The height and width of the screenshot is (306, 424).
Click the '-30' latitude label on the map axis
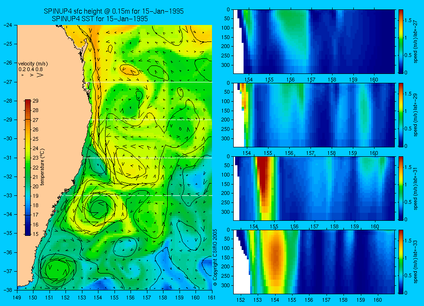tap(8, 139)
